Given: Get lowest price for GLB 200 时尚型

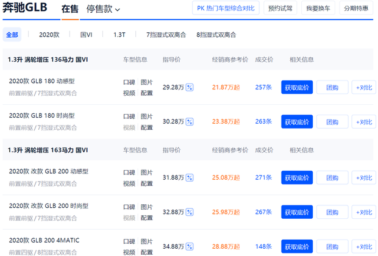Looking at the screenshot, I should pyautogui.click(x=297, y=212).
